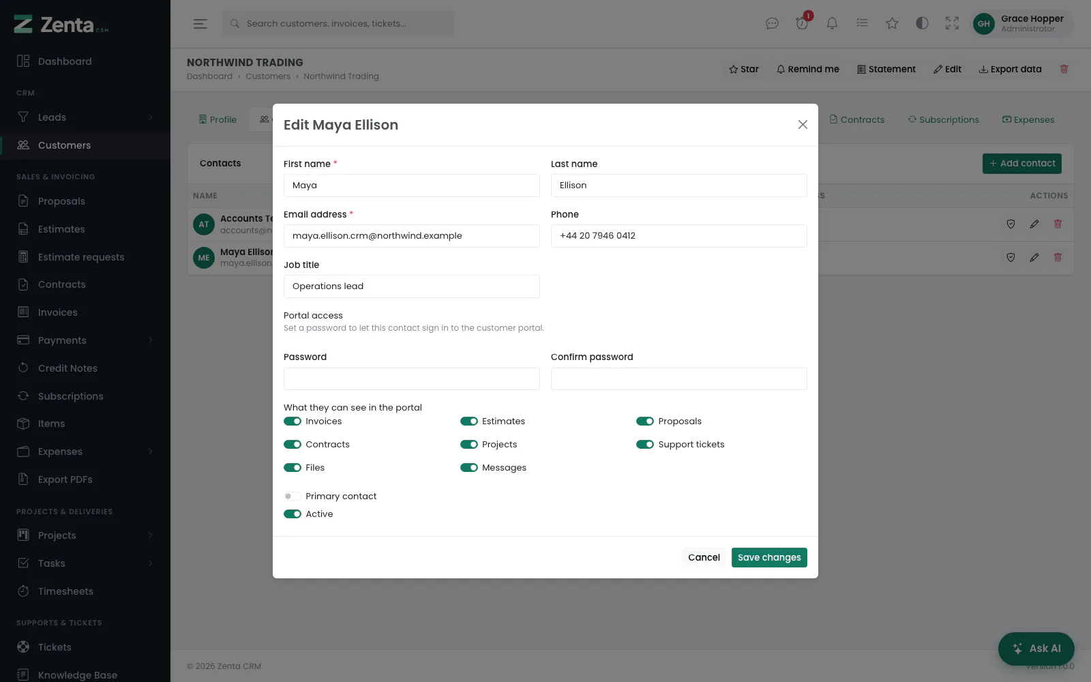1091x682 pixels.
Task: Toggle Messages portal permission
Action: pyautogui.click(x=469, y=468)
